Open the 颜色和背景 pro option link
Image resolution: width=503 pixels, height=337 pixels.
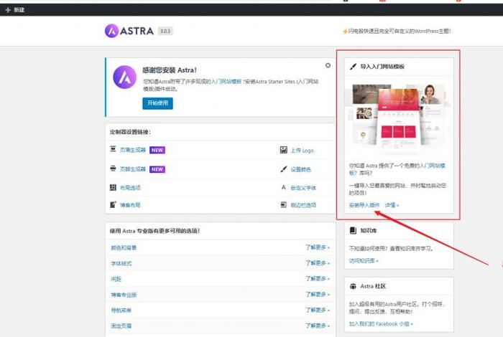[124, 247]
